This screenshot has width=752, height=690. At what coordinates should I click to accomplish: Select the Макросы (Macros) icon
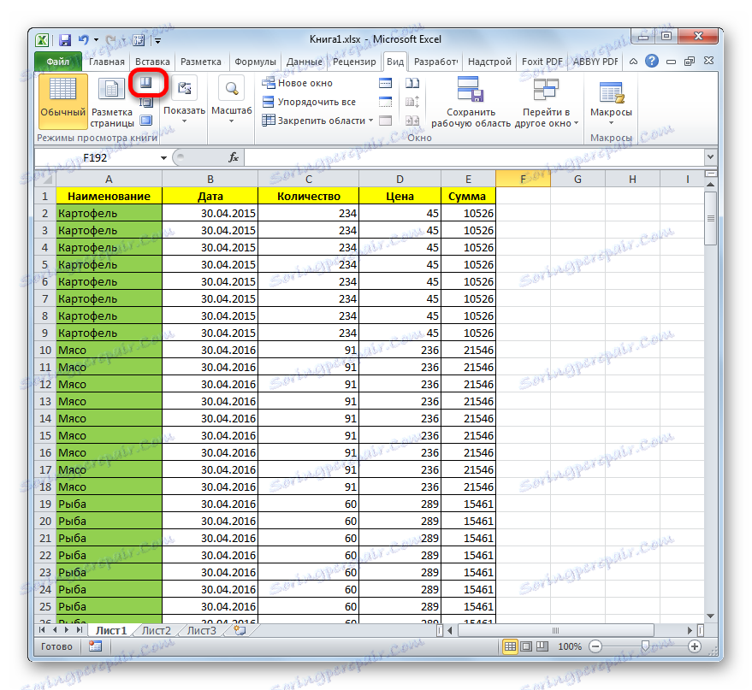click(610, 94)
